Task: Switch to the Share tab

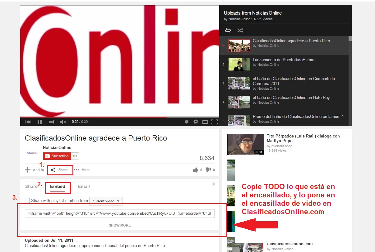Action: (x=31, y=187)
